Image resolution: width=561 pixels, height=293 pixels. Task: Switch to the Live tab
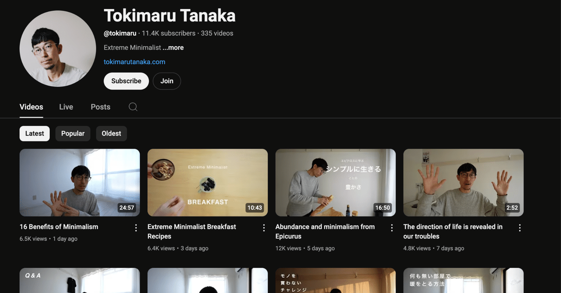click(66, 107)
